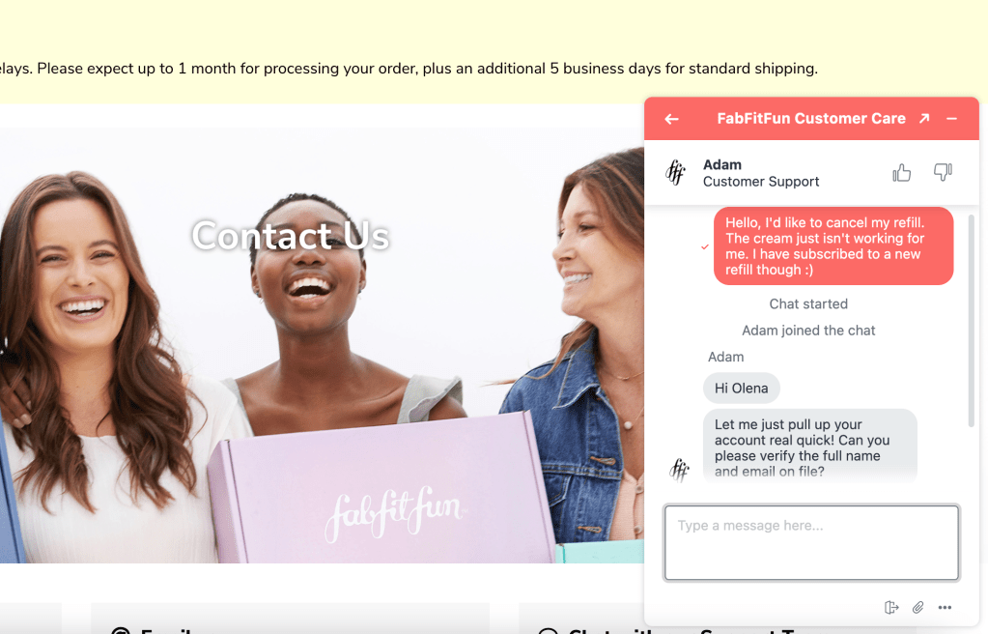
Task: Pop out the chat window with arrow icon
Action: coord(924,118)
